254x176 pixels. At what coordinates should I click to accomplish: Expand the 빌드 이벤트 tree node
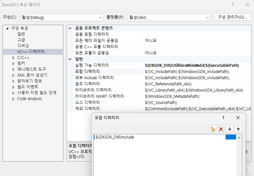tap(13, 87)
